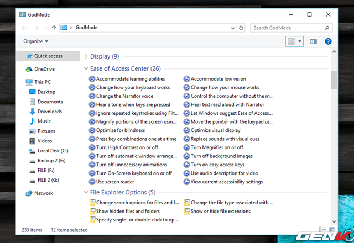This screenshot has width=354, height=243.
Task: Open Optimize for blindness
Action: (x=117, y=130)
